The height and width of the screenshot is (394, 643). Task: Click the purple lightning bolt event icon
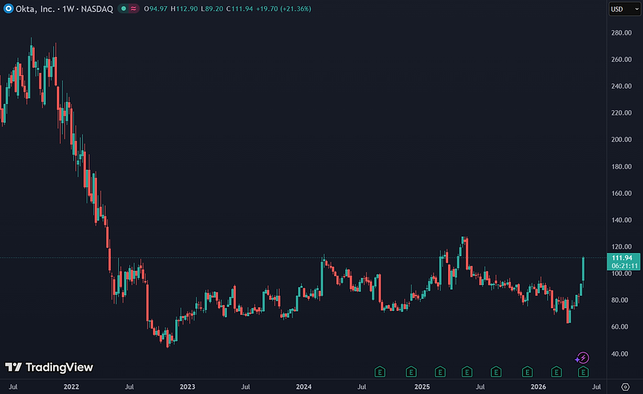point(583,358)
